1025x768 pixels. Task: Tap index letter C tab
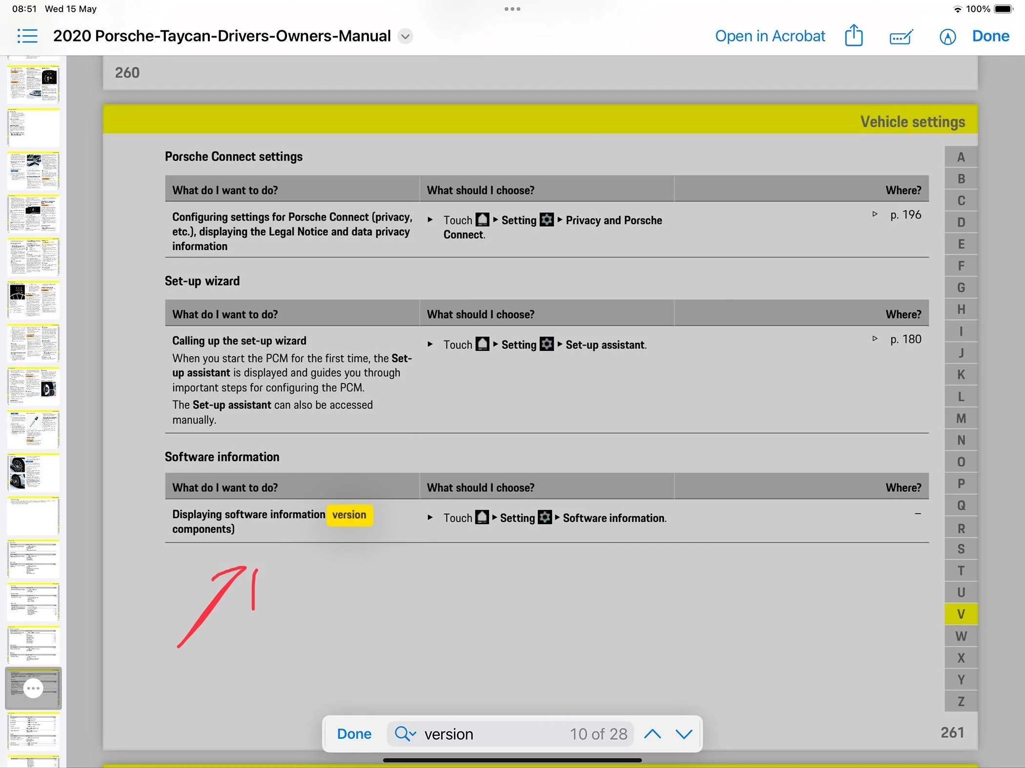[961, 201]
